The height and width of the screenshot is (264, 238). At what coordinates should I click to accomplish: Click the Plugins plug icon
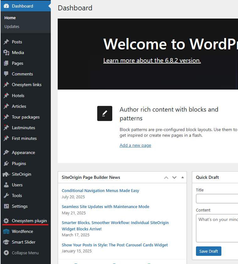(x=6, y=163)
